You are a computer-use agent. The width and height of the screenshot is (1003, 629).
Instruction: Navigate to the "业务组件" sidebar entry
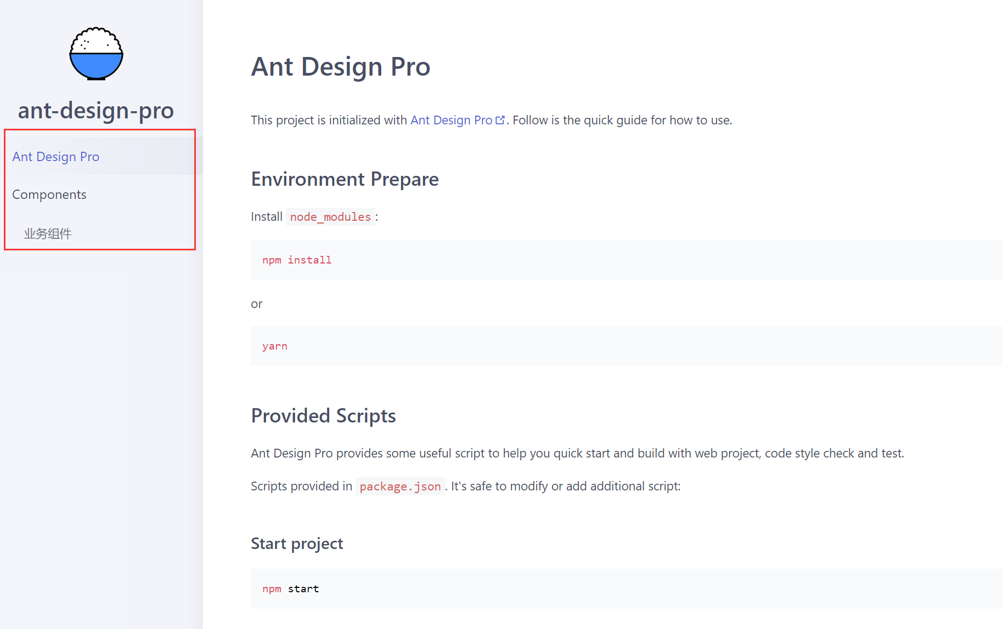pos(47,233)
